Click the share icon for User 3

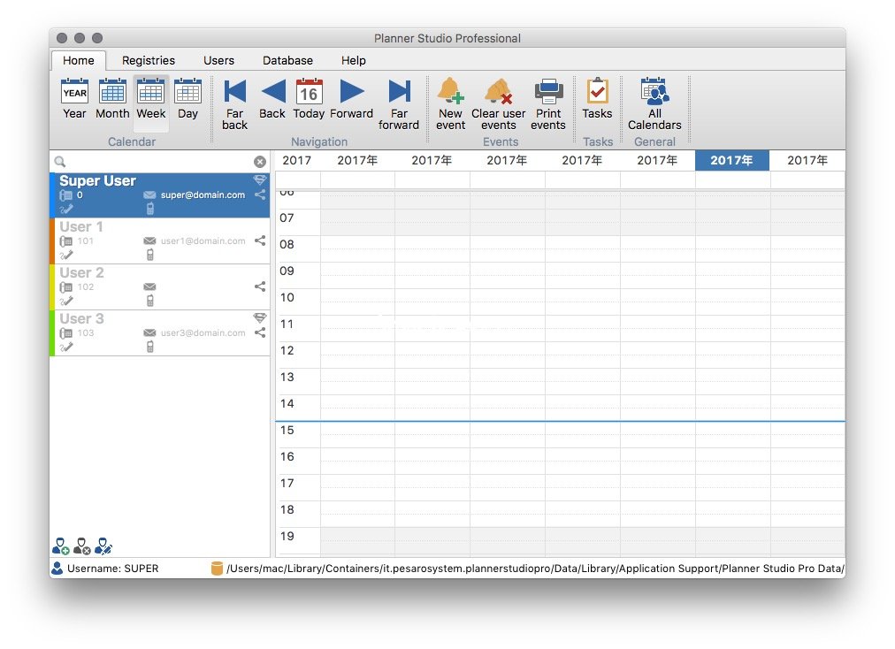pos(260,332)
